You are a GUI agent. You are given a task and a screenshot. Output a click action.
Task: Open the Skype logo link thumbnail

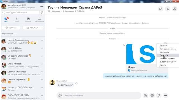(x=142, y=54)
